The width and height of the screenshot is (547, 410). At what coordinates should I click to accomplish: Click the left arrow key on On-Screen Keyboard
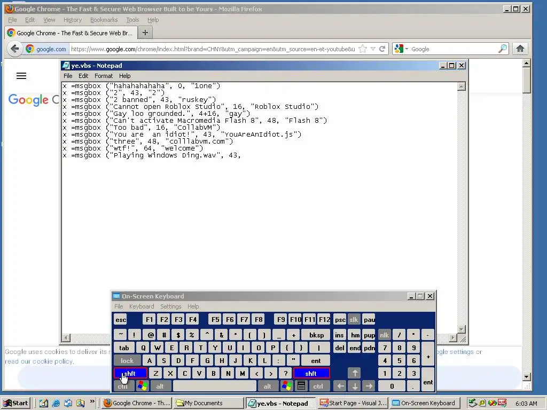[x=340, y=386]
